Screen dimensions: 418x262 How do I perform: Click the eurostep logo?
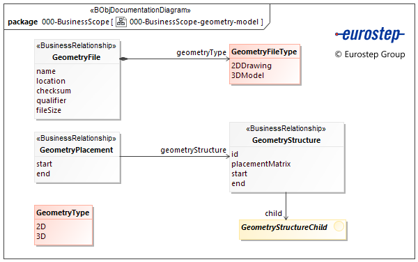(370, 35)
